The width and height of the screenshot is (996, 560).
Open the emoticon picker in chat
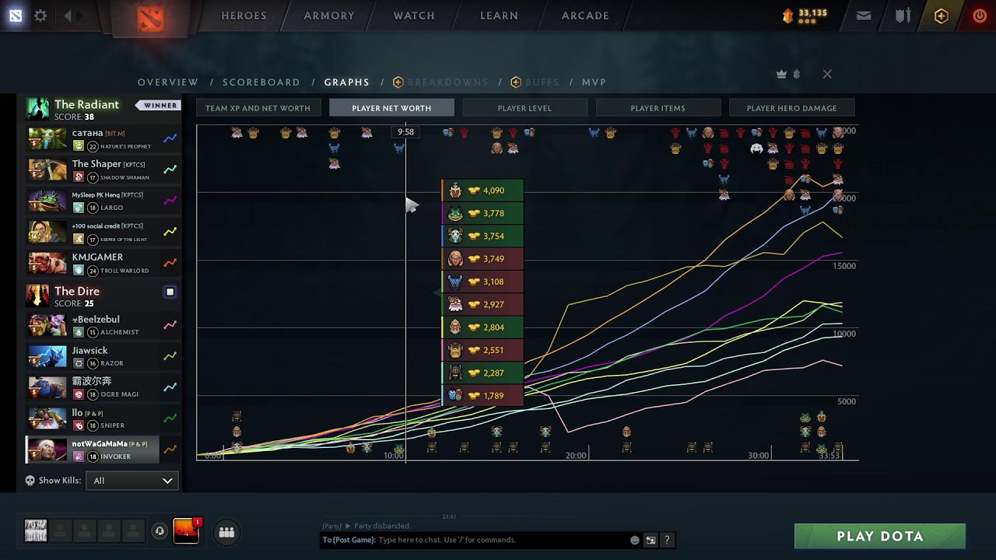tap(635, 540)
